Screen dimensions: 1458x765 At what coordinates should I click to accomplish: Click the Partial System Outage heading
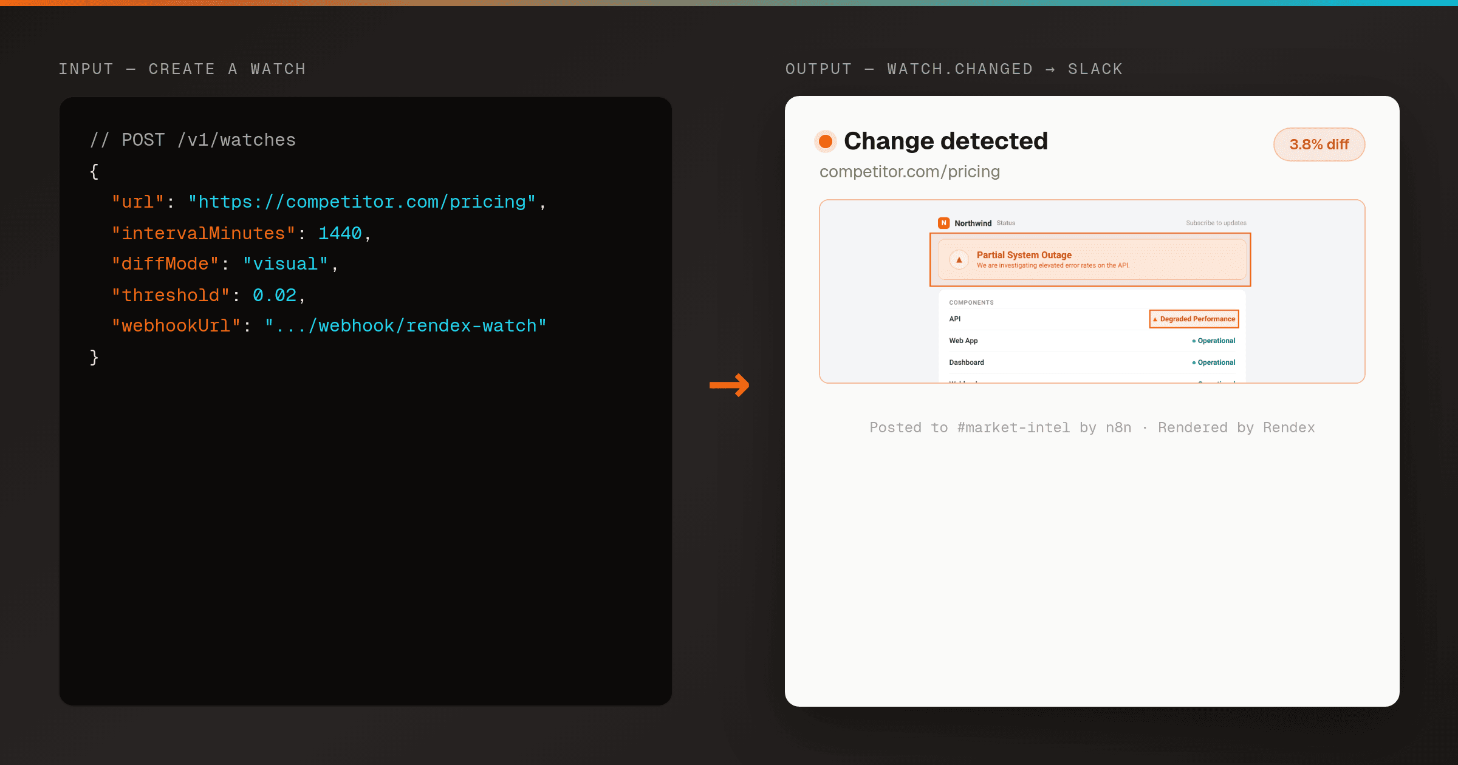(x=1024, y=255)
